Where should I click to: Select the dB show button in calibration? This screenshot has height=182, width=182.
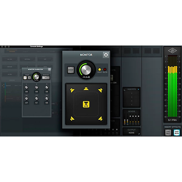pyautogui.click(x=29, y=78)
